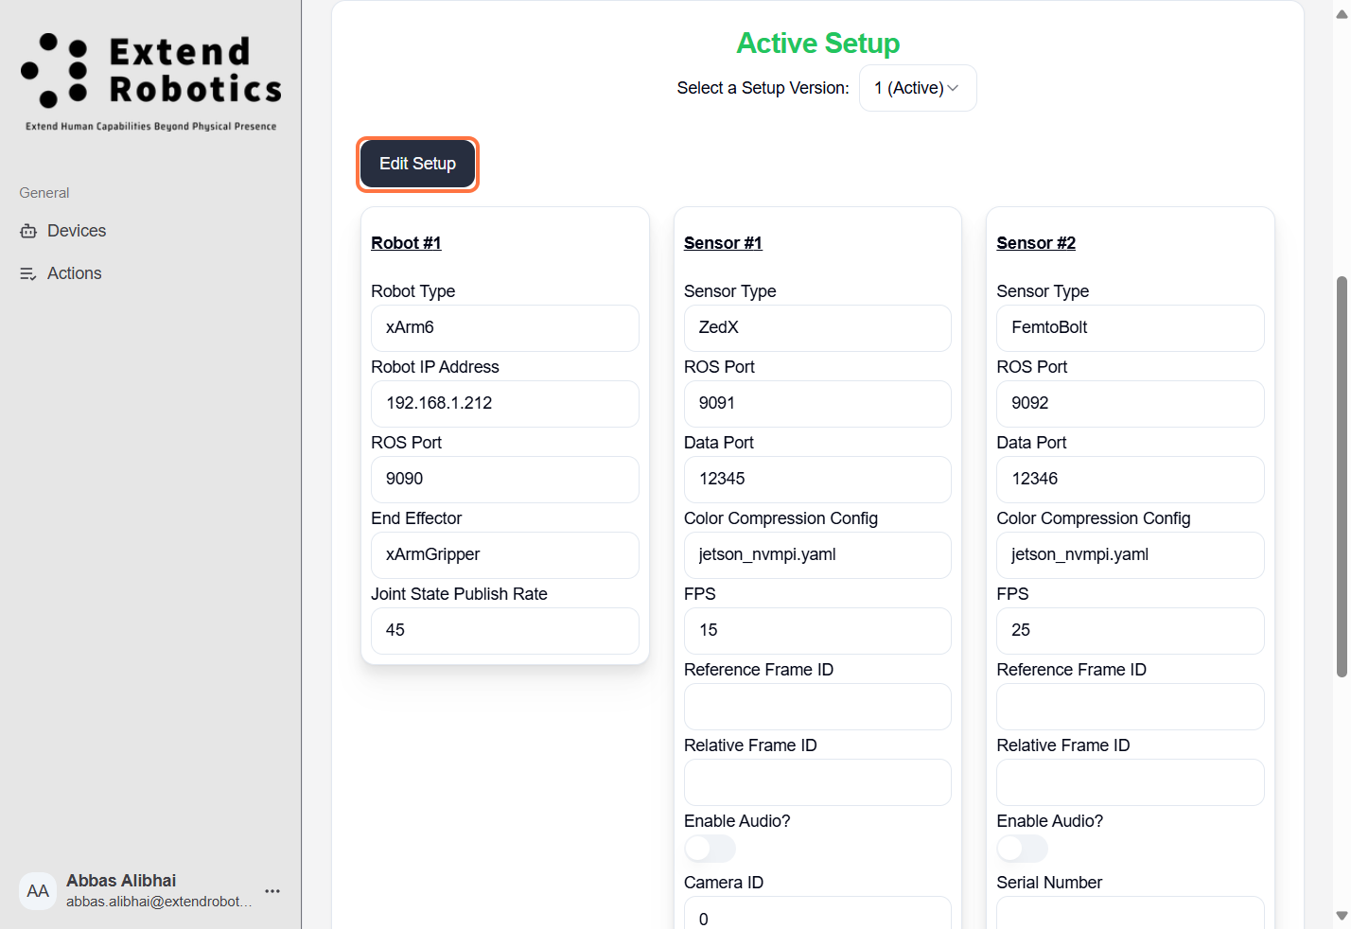Click the Sensor #1 heading link
This screenshot has width=1351, height=929.
(x=723, y=243)
